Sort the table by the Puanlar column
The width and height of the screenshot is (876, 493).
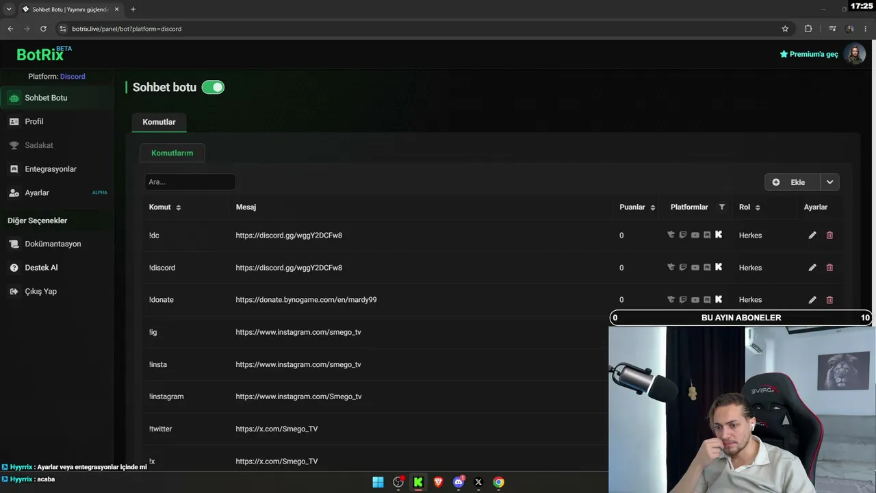point(637,207)
